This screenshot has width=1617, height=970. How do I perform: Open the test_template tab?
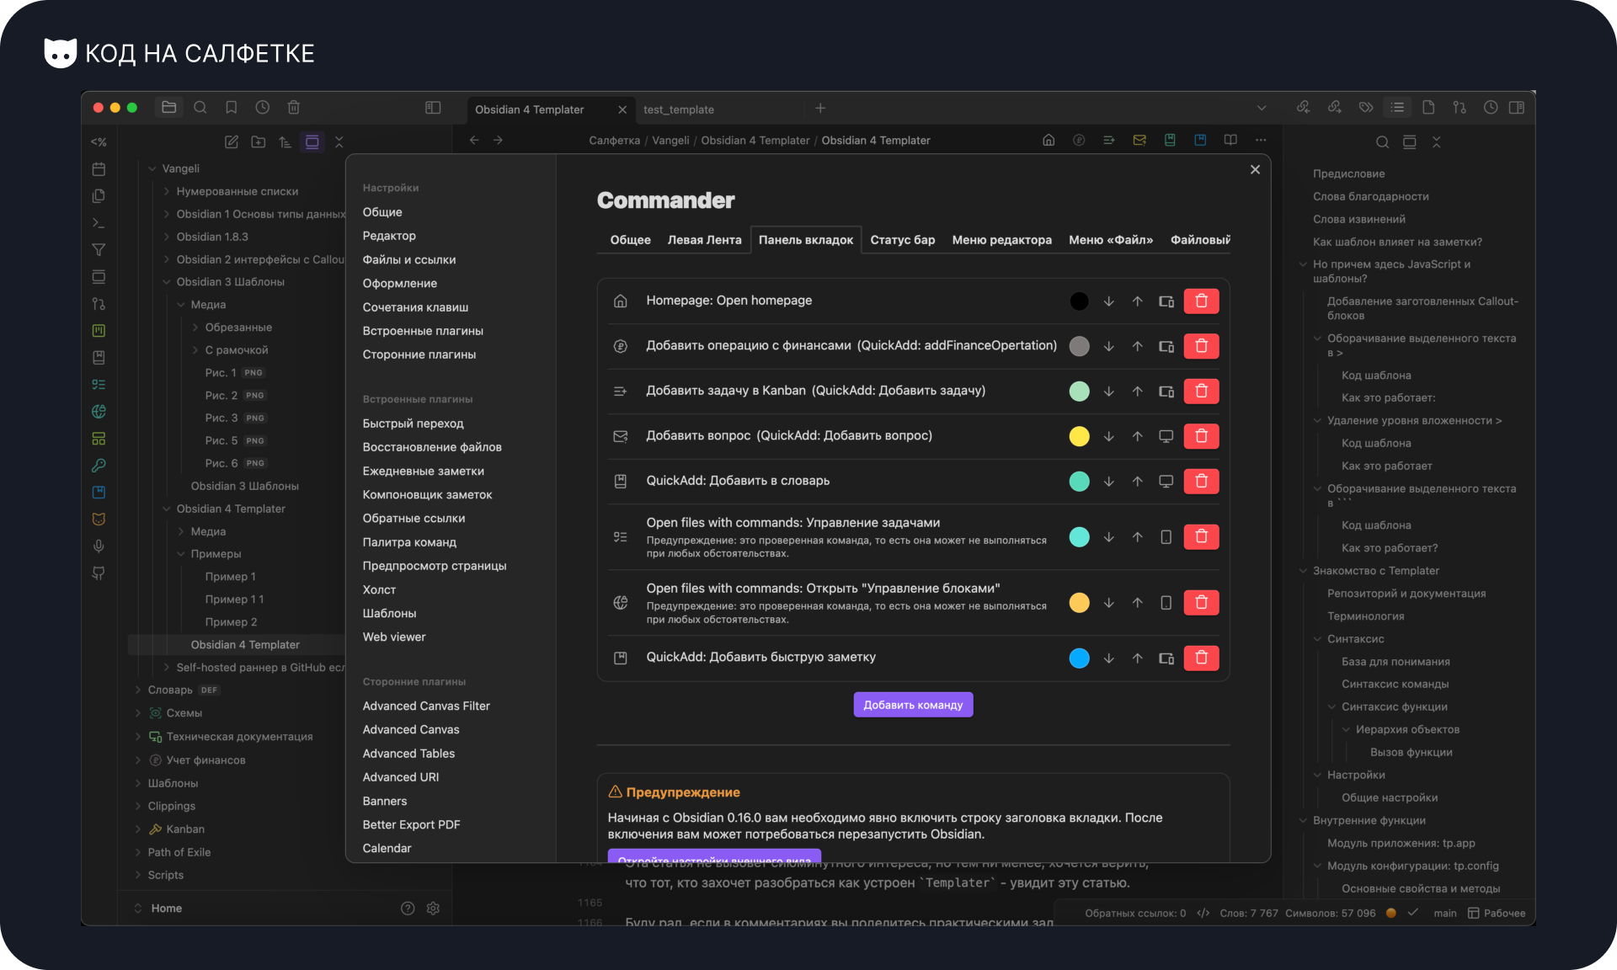pyautogui.click(x=679, y=109)
